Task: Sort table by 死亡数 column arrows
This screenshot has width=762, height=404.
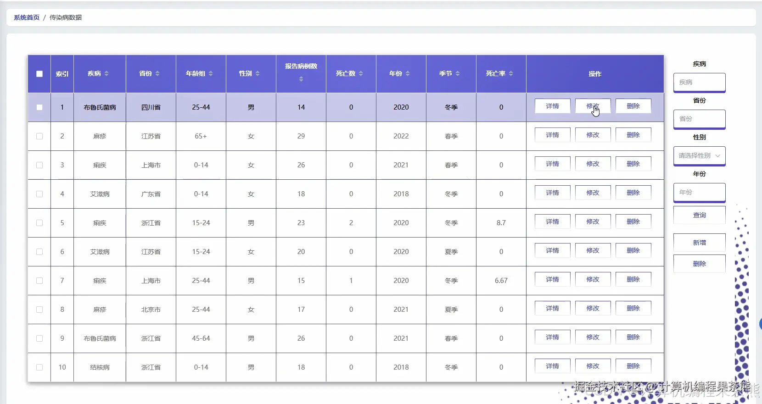Action: 361,73
